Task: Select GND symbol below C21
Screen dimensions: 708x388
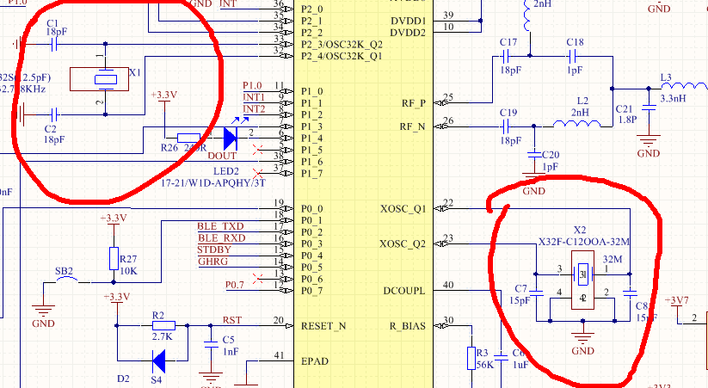Action: 649,141
